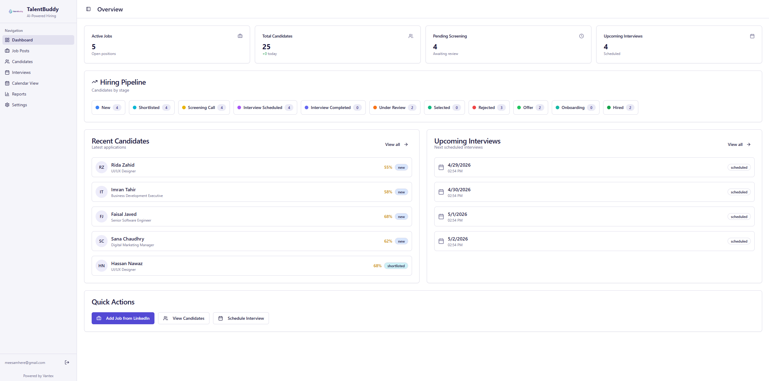This screenshot has width=769, height=381.
Task: Click meesamhere@gmail.com account email
Action: 25,362
